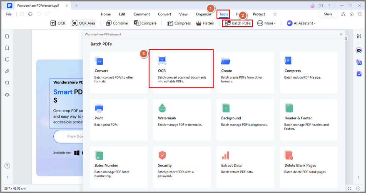
Task: Choose the batch Security card
Action: coord(182,167)
